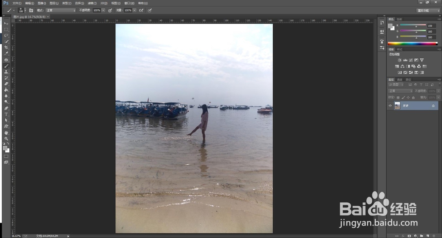Select the Pen tool
This screenshot has width=442, height=238.
(x=6, y=108)
